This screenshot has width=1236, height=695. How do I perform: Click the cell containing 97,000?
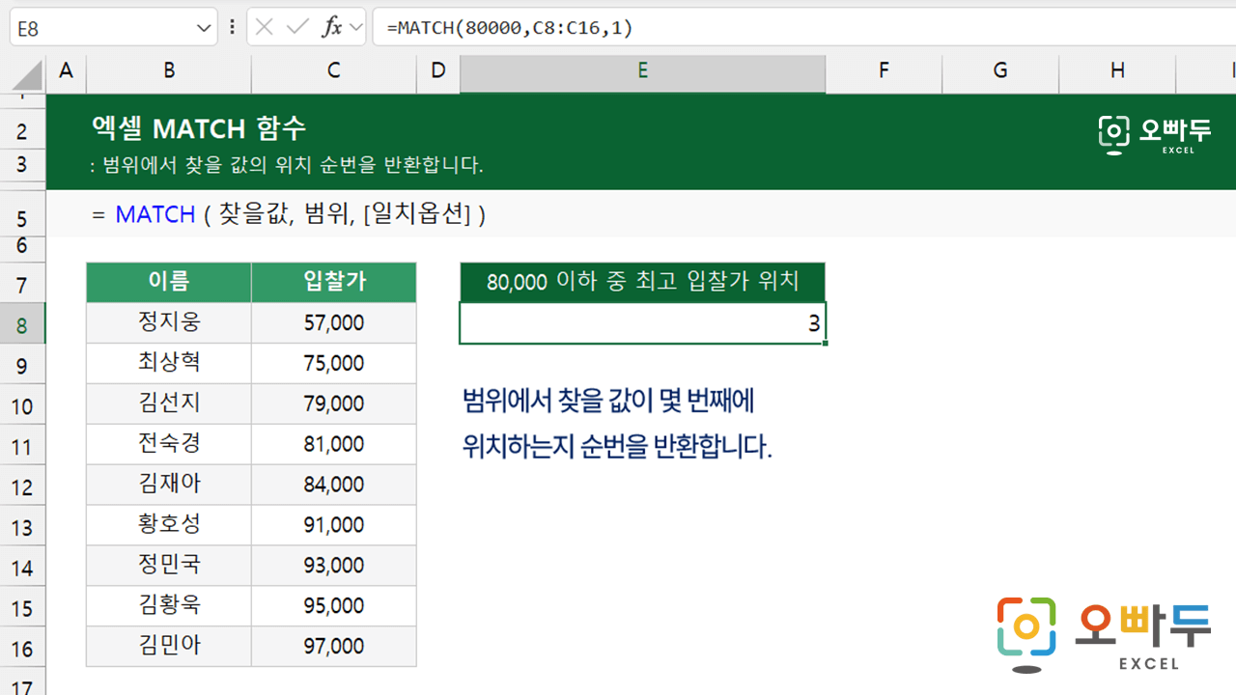coord(334,647)
